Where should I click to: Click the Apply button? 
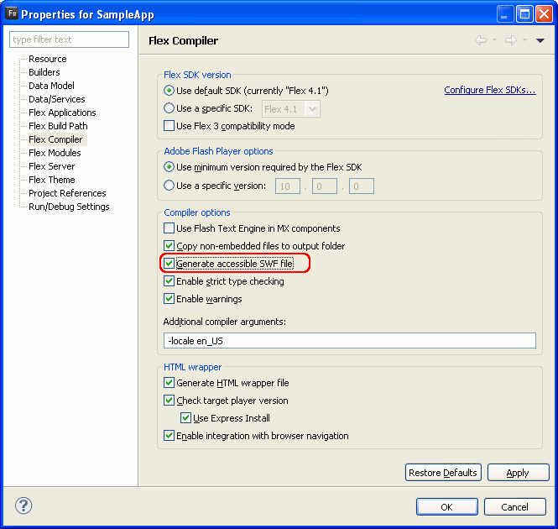pyautogui.click(x=518, y=473)
